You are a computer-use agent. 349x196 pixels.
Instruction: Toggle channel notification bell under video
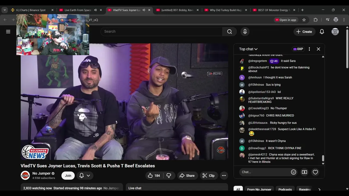pos(82,176)
